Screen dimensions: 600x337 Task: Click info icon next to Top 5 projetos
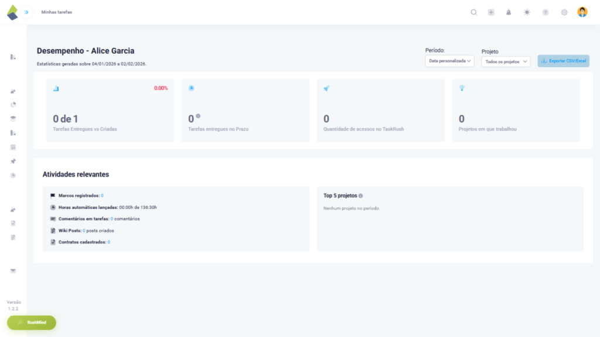(x=360, y=196)
